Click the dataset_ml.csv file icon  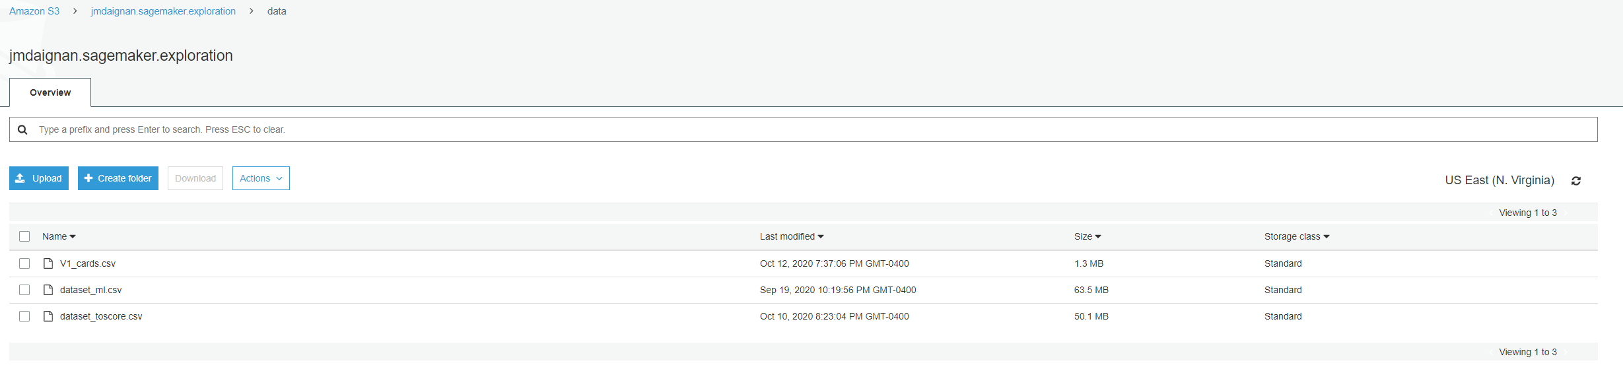click(48, 290)
